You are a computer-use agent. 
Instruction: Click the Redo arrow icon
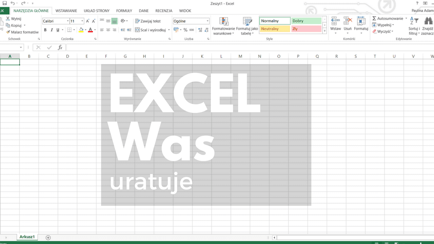pyautogui.click(x=24, y=3)
